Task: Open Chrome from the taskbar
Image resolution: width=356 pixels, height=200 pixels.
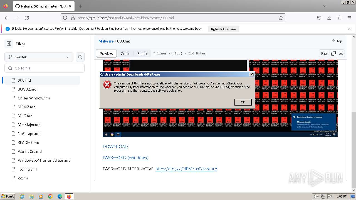Action: tap(50, 196)
